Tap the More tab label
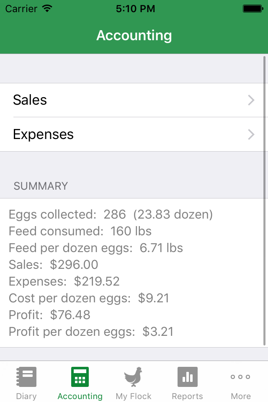Image resolution: width=268 pixels, height=402 pixels. pyautogui.click(x=241, y=396)
